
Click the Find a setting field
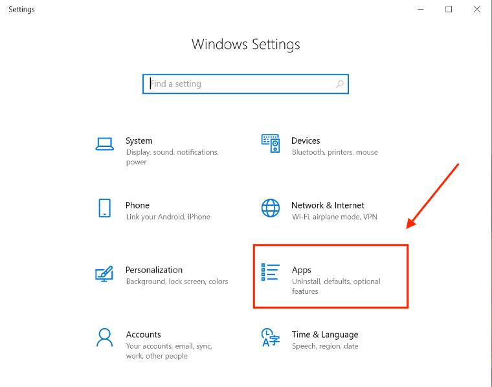click(x=246, y=84)
